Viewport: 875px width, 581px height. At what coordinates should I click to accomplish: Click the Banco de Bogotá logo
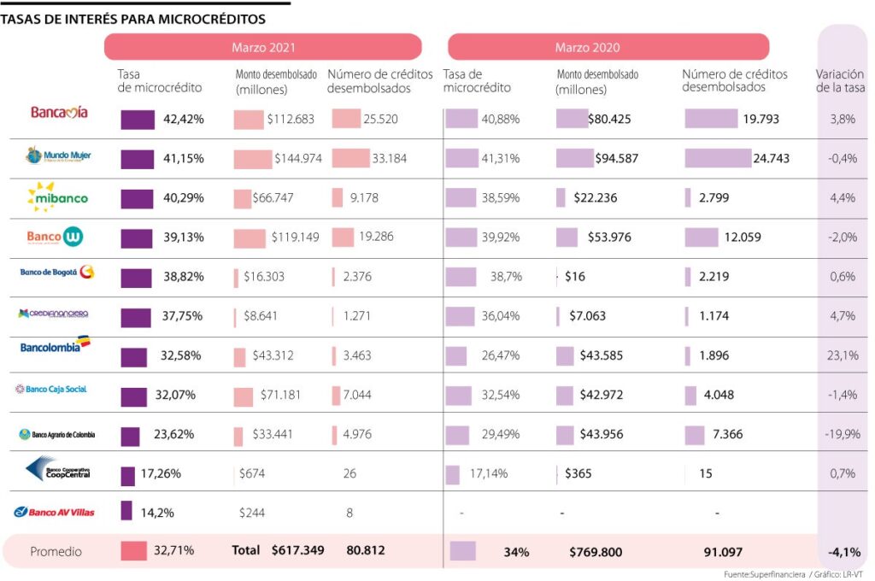pos(57,273)
